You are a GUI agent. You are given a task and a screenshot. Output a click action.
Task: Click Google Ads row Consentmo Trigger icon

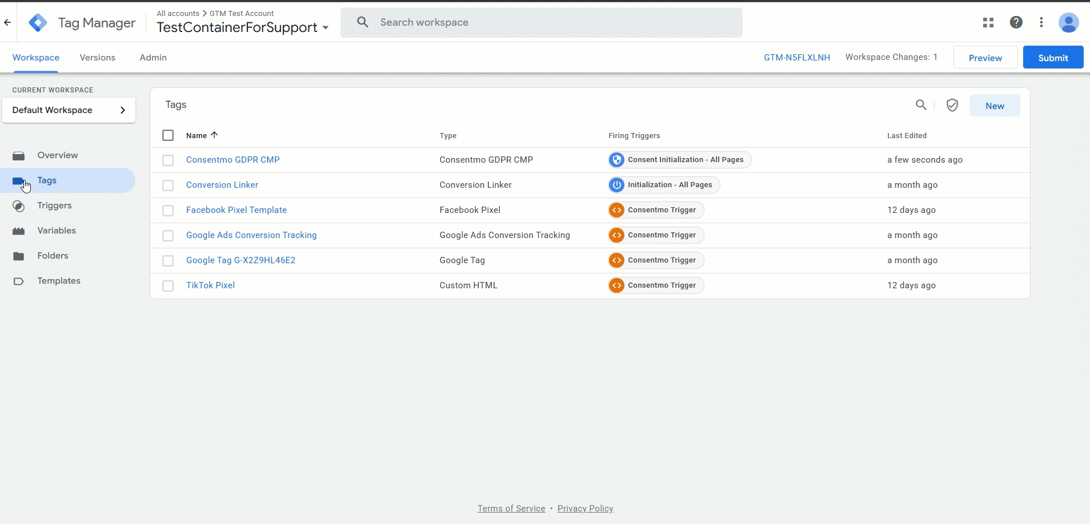(x=616, y=235)
